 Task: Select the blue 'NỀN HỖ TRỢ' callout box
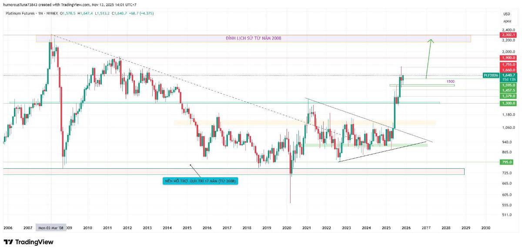200,181
